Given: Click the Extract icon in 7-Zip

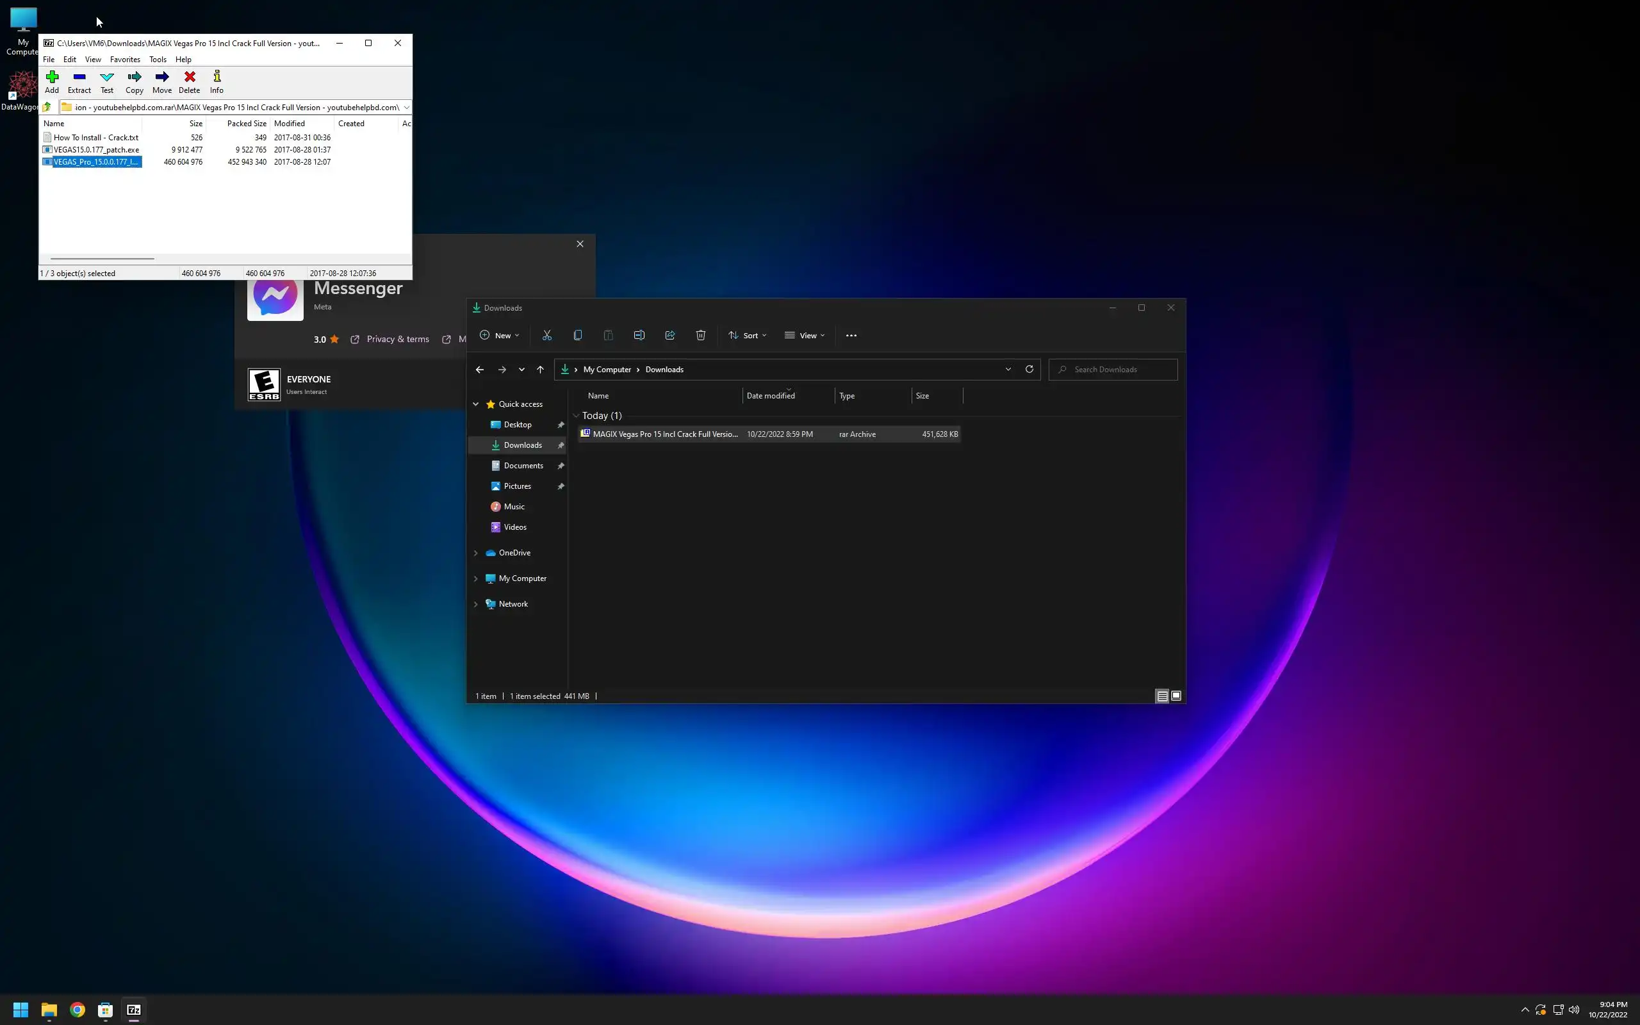Looking at the screenshot, I should click(79, 81).
